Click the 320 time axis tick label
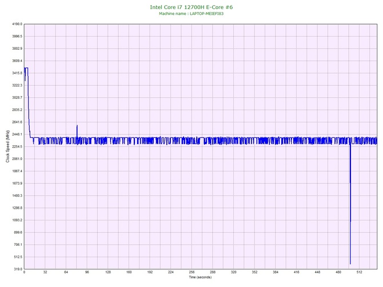This screenshot has width=383, height=287. 234,272
